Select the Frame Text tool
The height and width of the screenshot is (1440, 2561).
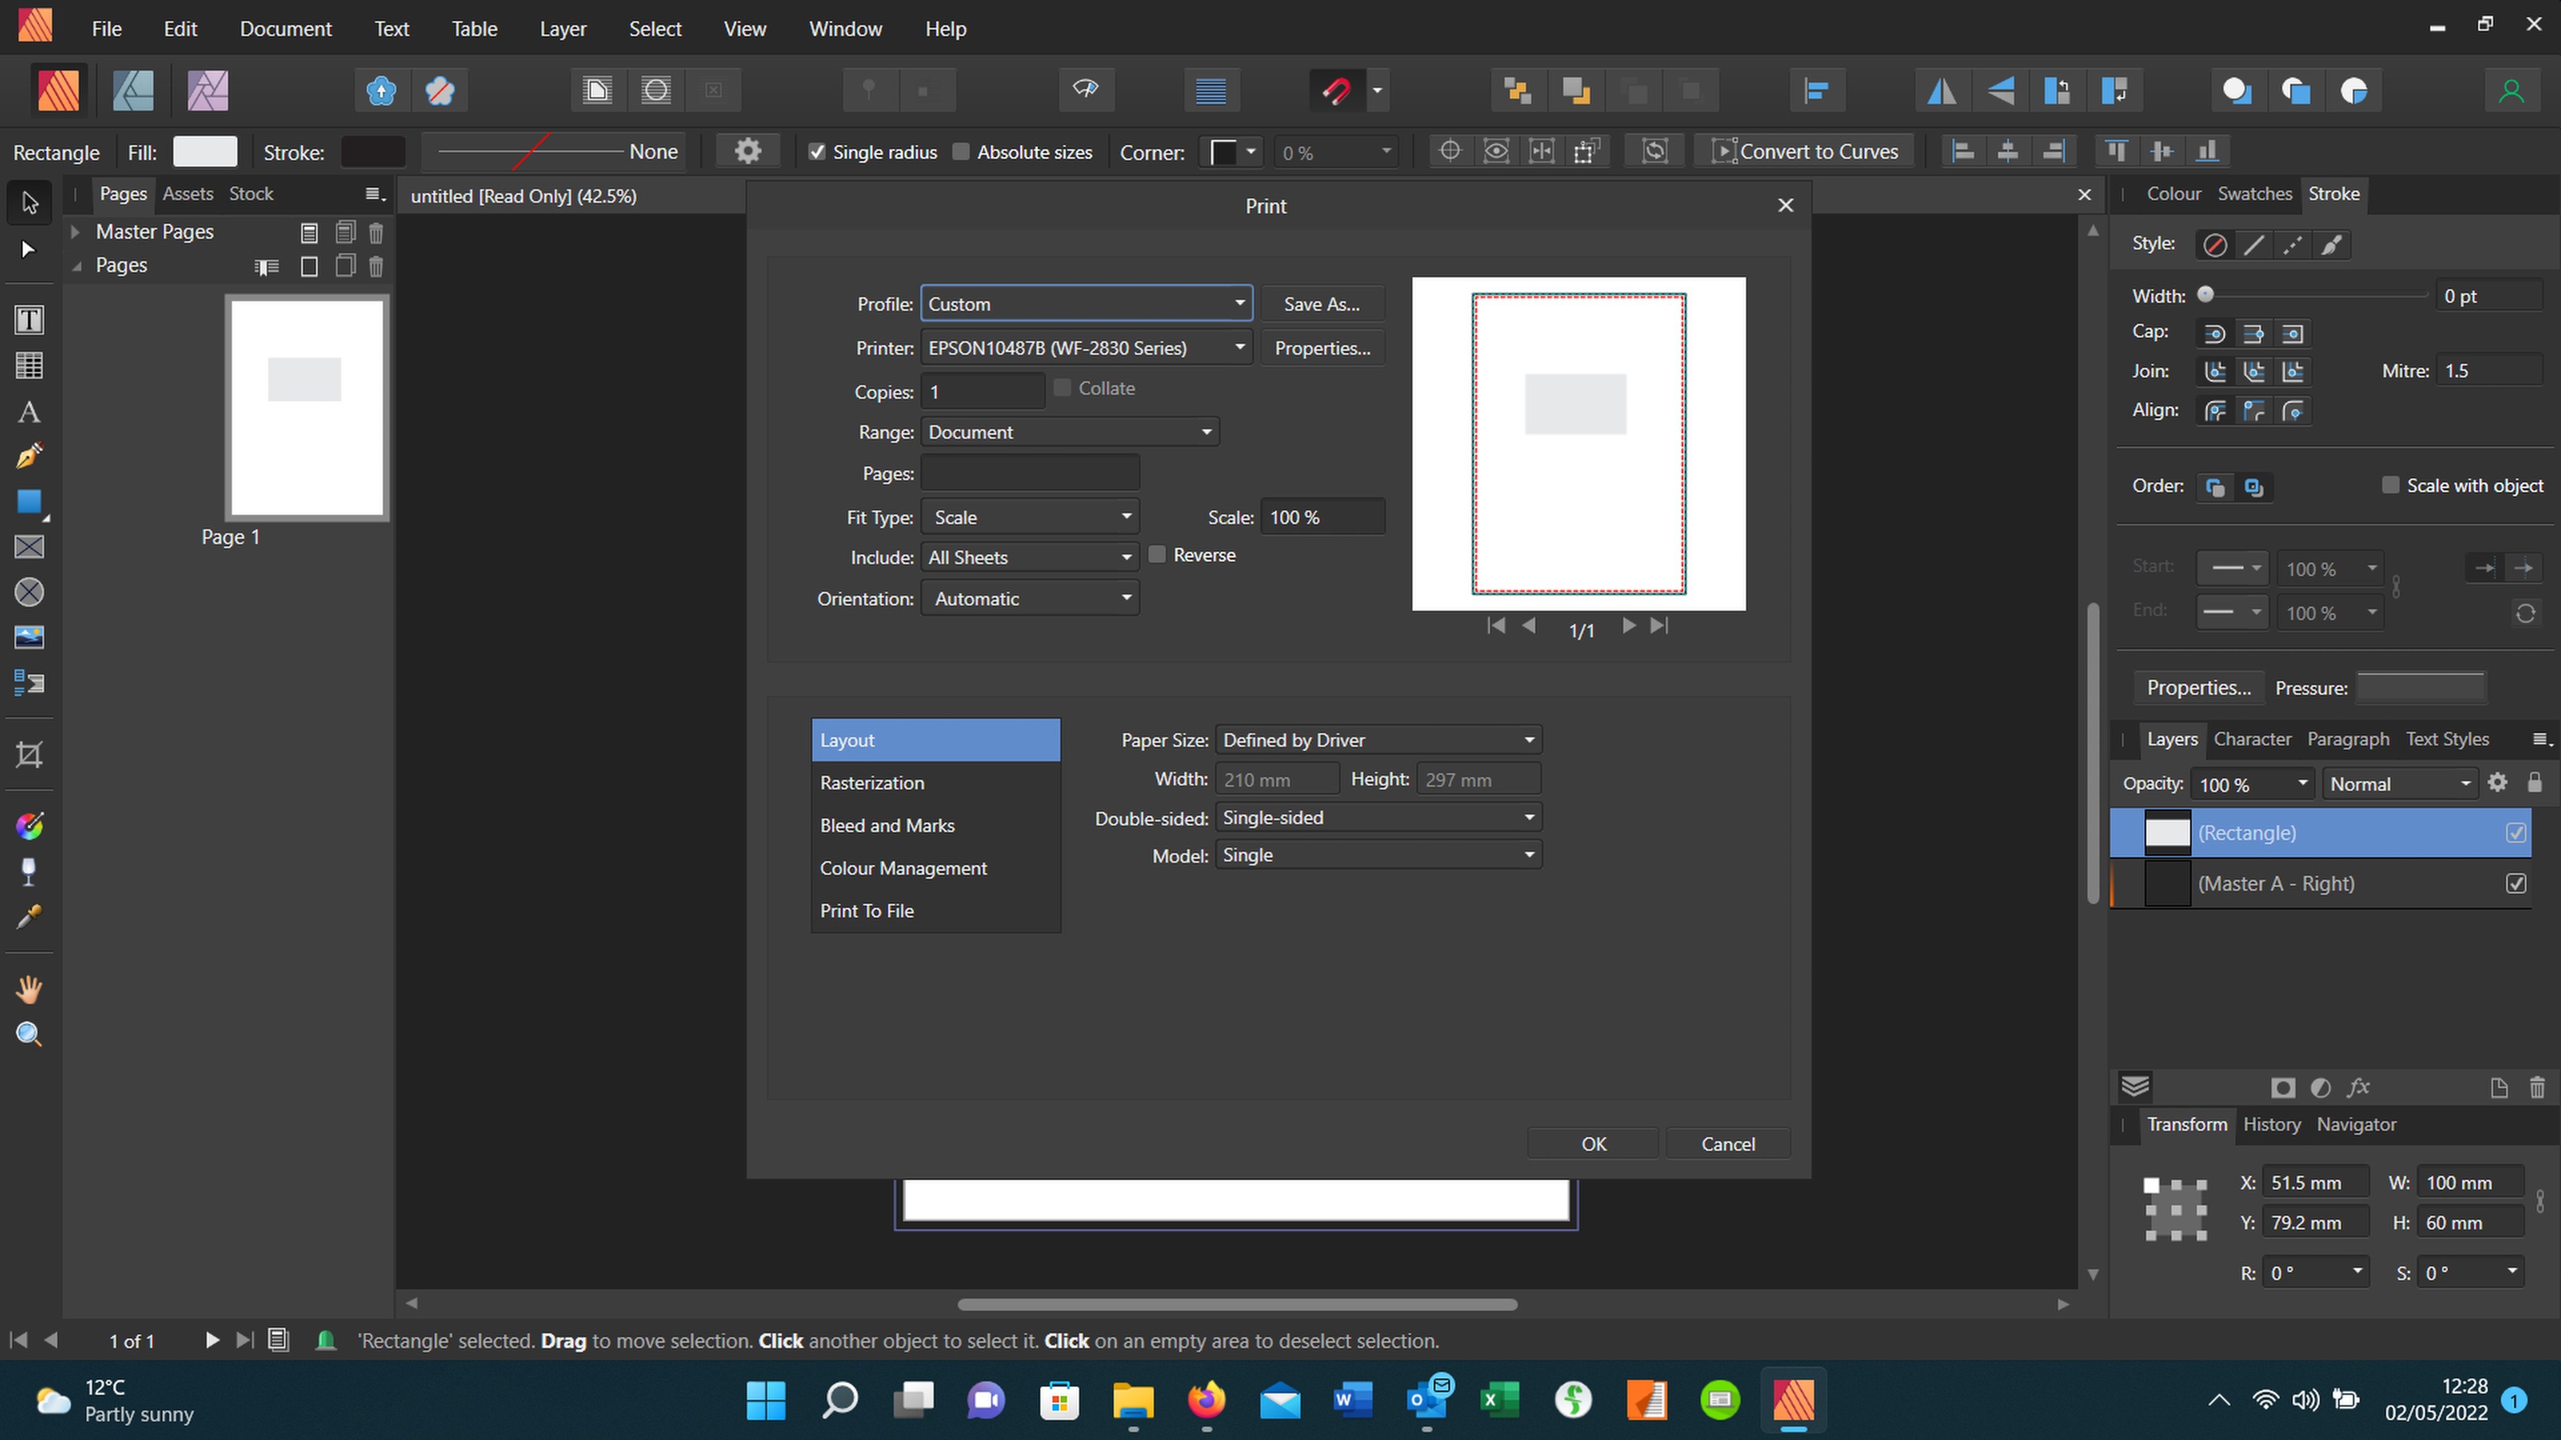[29, 320]
